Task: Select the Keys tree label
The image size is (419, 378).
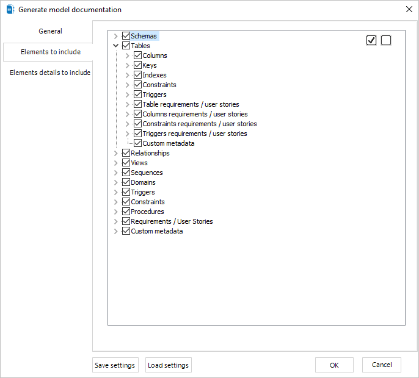Action: coord(150,65)
